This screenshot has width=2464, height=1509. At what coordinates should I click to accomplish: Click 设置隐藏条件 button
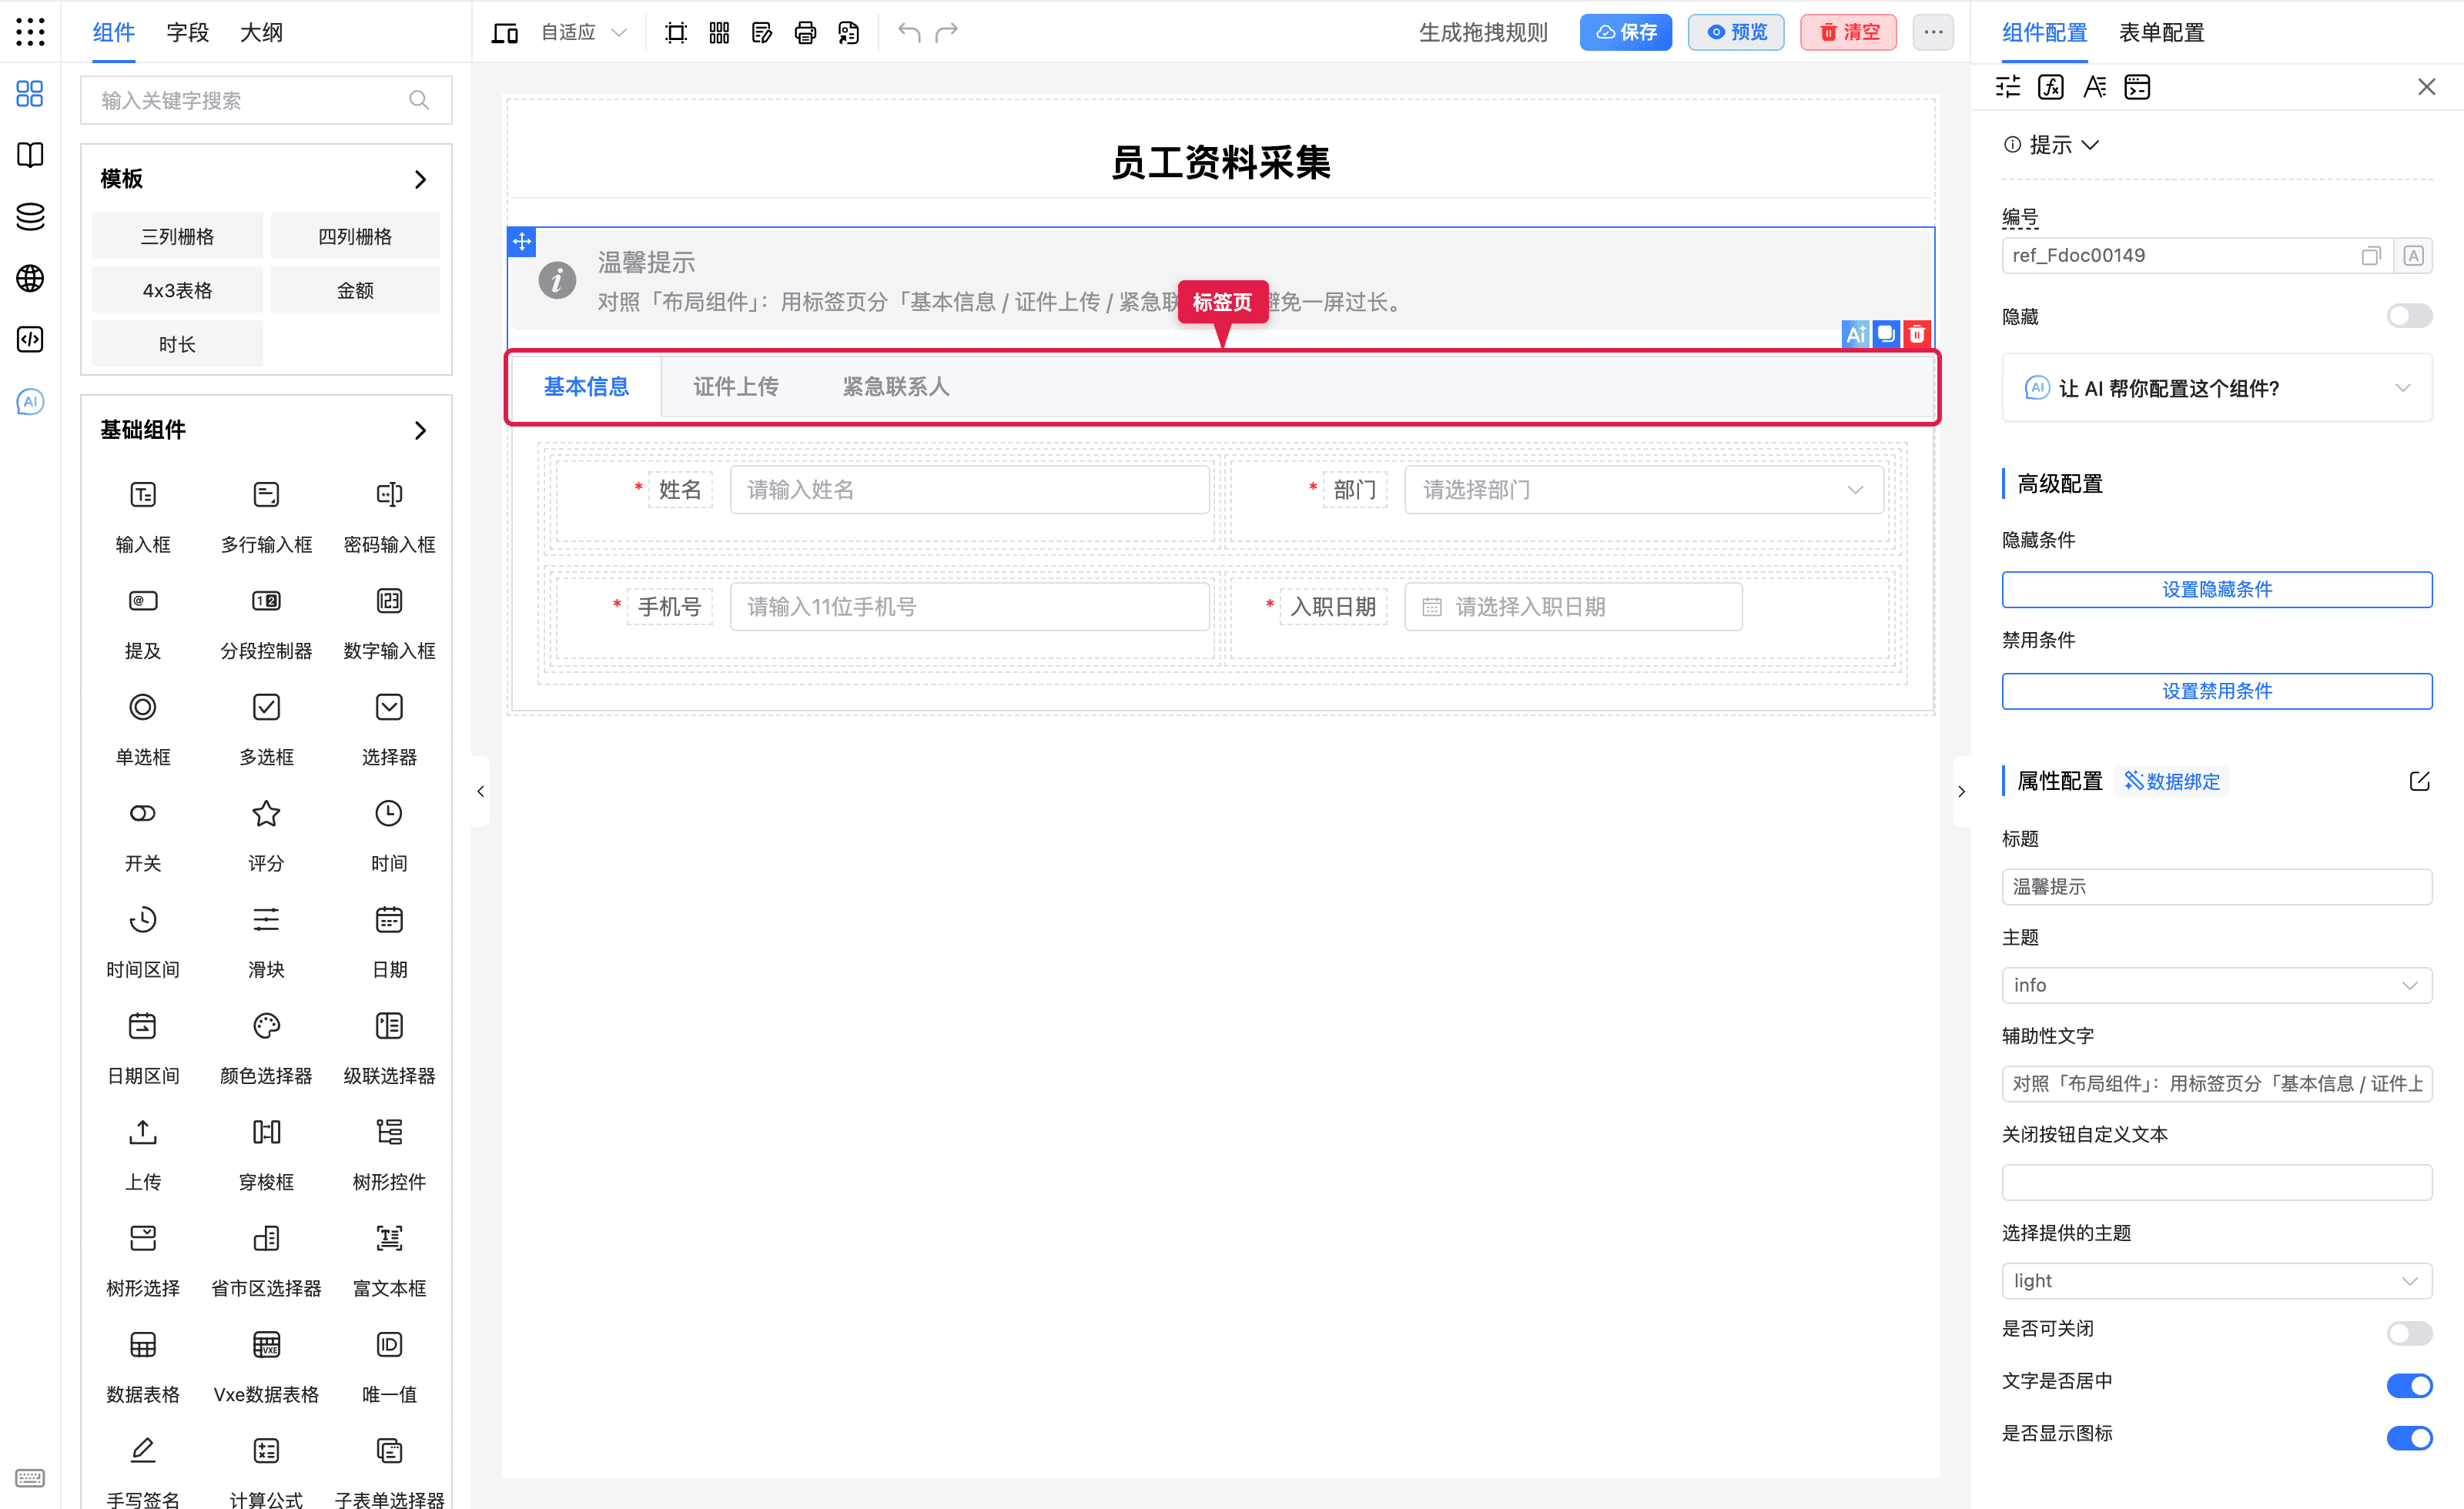pos(2217,589)
